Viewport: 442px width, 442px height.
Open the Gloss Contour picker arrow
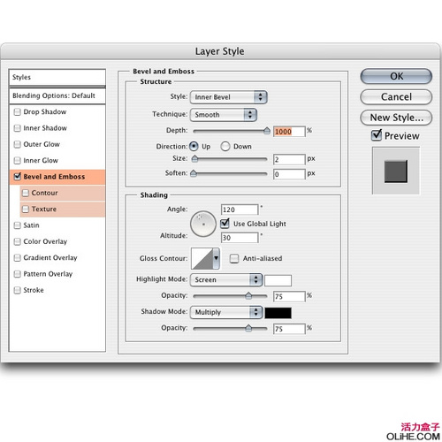(217, 258)
